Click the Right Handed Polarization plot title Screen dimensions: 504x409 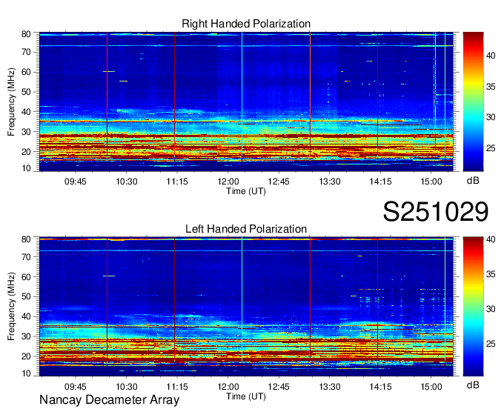click(x=246, y=24)
